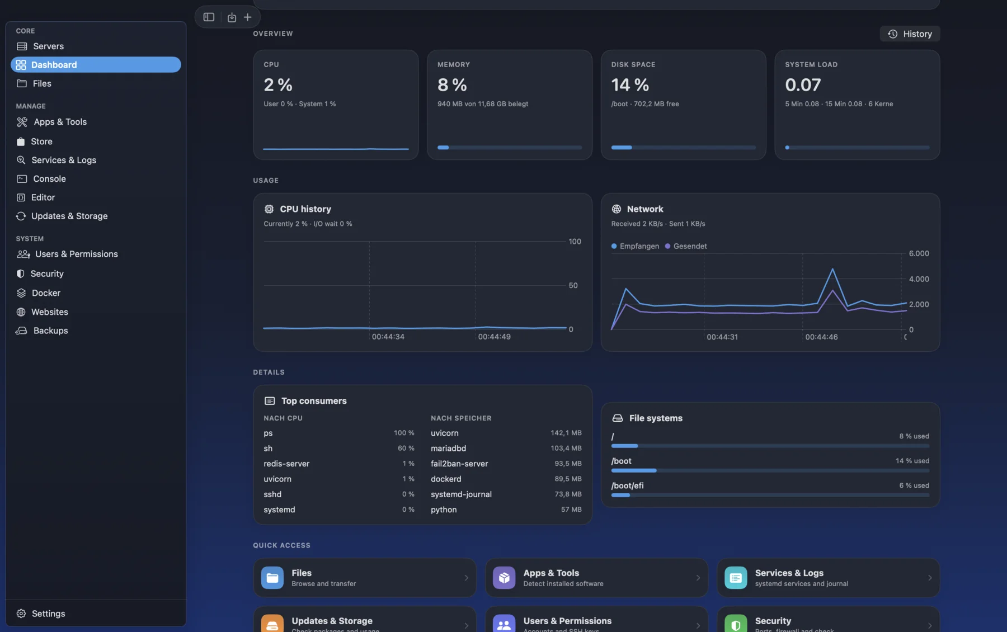Click the Console terminal icon
Image resolution: width=1007 pixels, height=632 pixels.
pos(22,179)
